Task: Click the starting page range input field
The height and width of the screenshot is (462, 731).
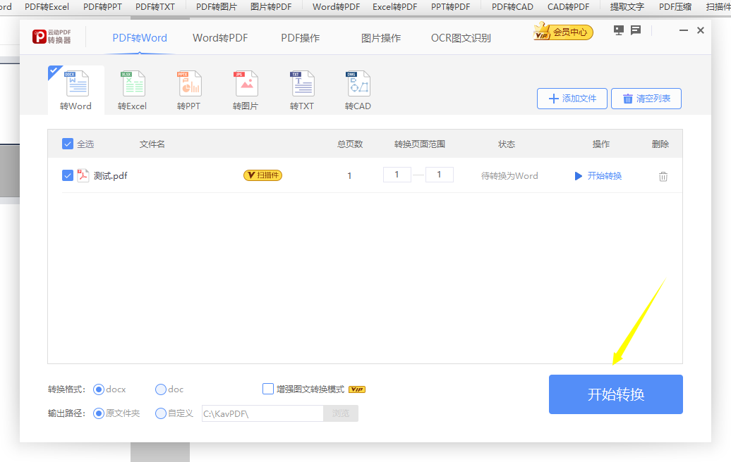Action: (397, 174)
